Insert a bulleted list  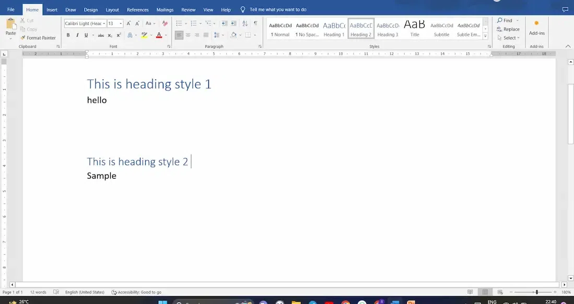pyautogui.click(x=179, y=24)
